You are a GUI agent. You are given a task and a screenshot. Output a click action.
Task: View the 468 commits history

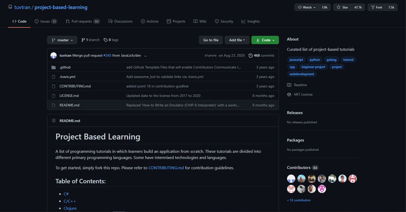point(262,55)
